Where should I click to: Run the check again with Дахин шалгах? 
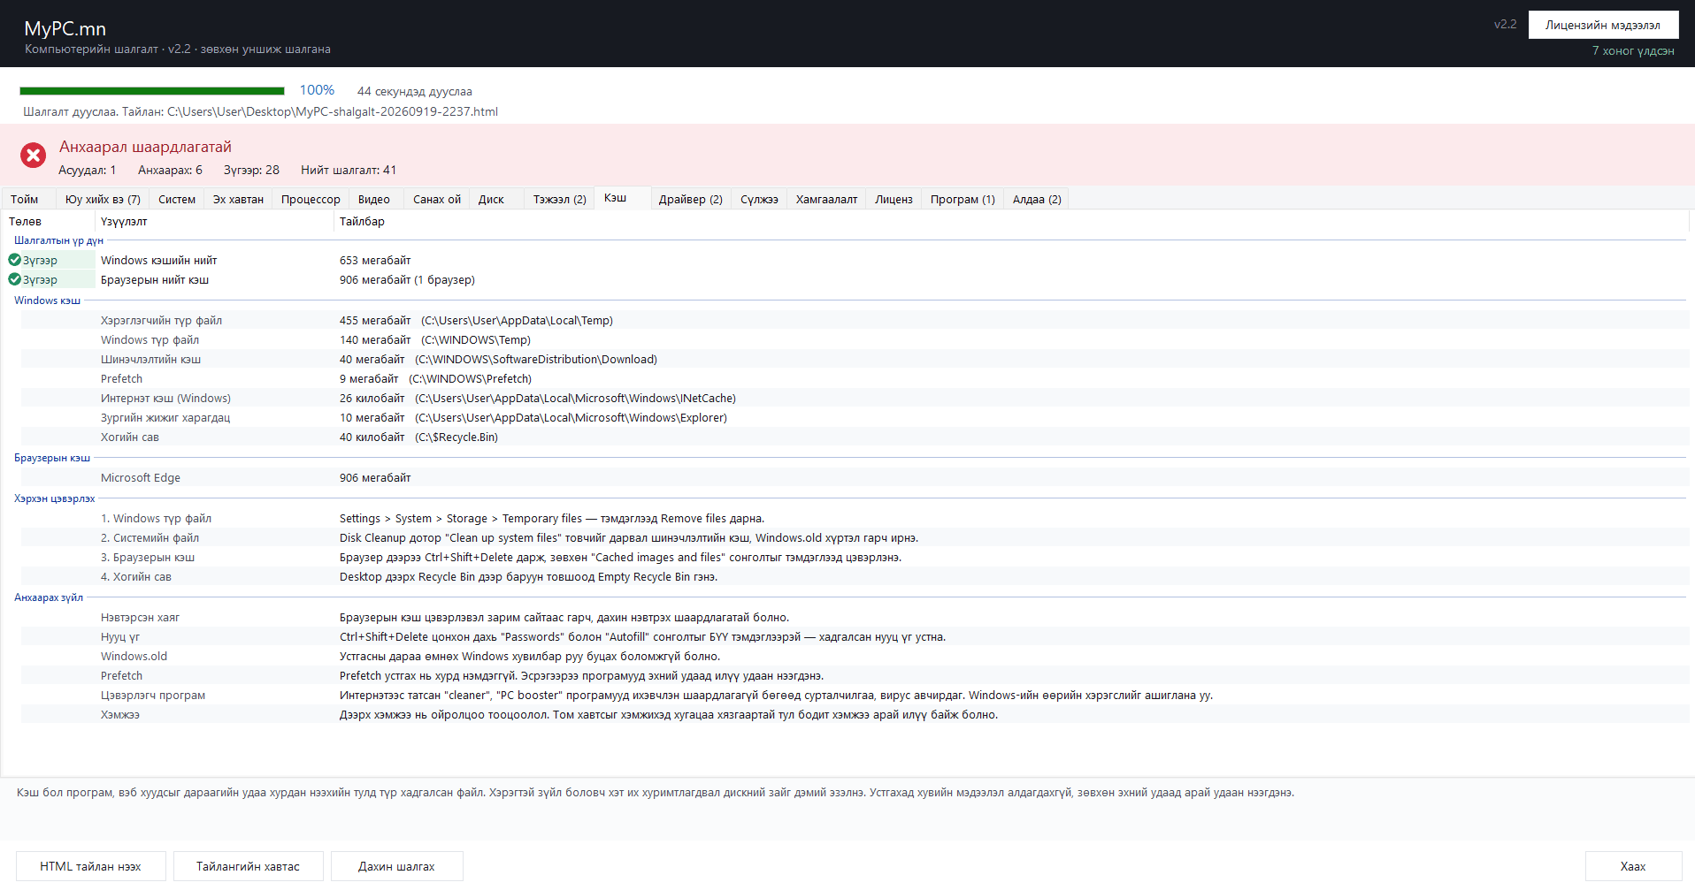396,866
